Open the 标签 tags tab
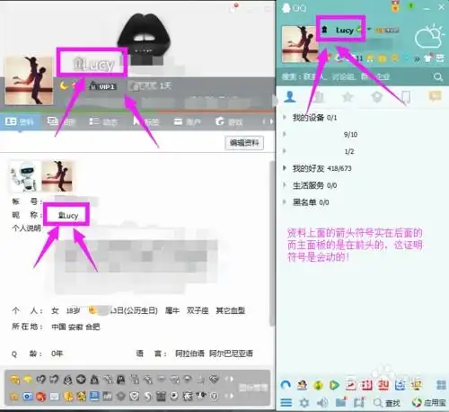 [x=146, y=121]
